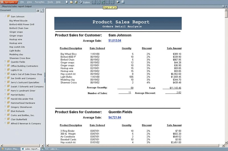Click folder icon beside Harry's Landmark Diner

pyautogui.click(x=9, y=90)
